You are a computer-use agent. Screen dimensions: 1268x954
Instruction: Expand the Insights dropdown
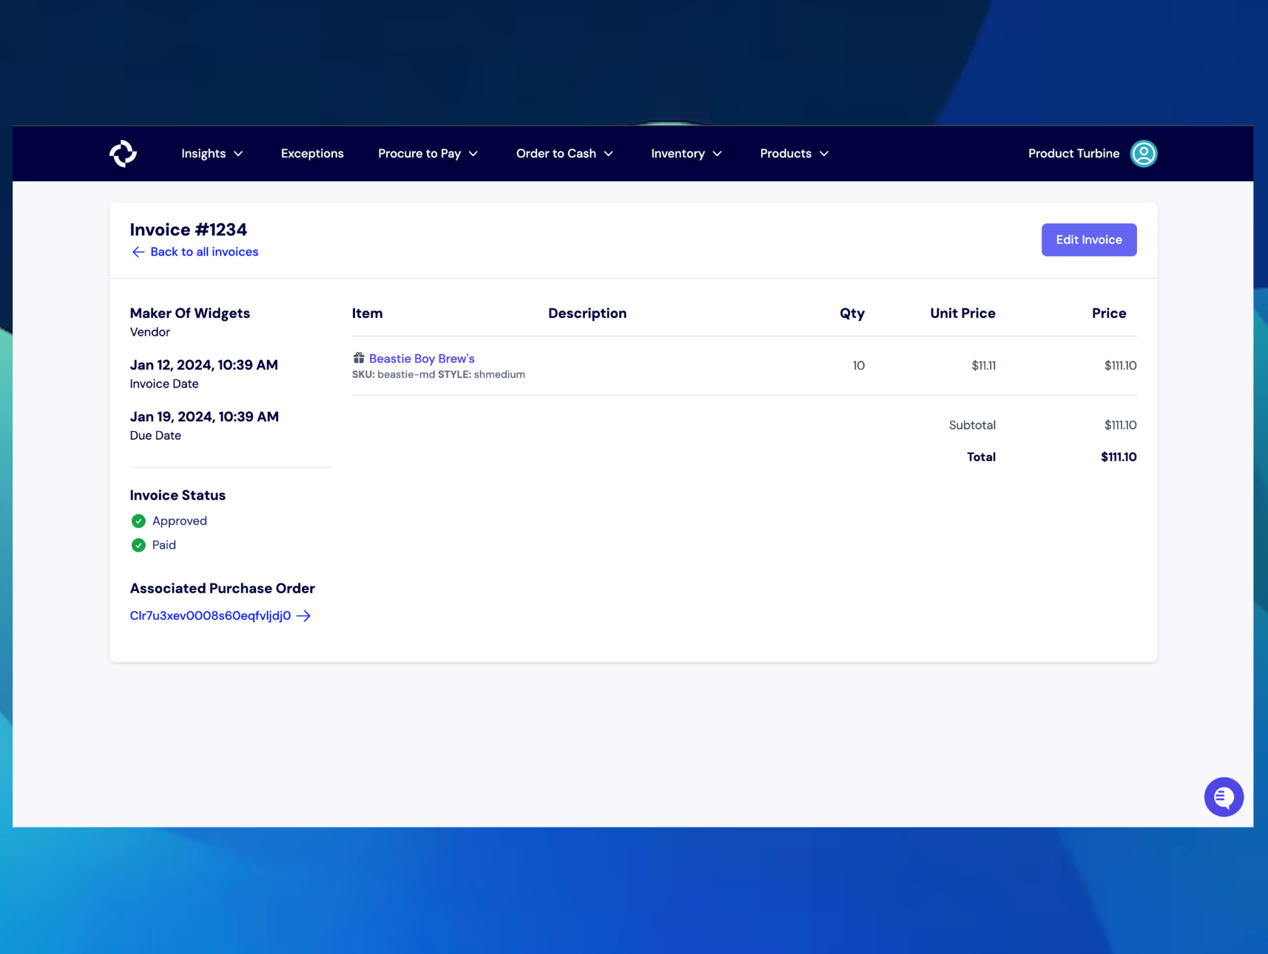212,153
